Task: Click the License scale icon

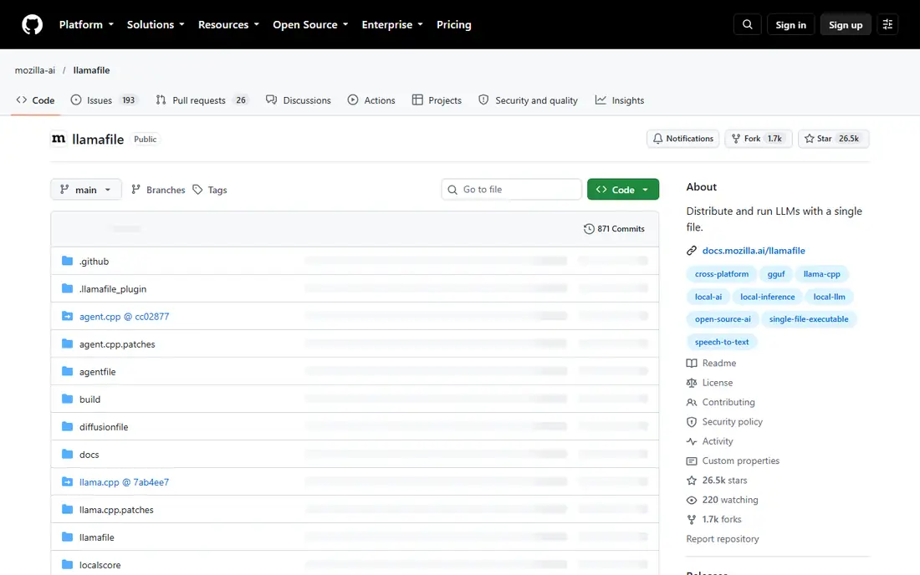Action: [692, 383]
